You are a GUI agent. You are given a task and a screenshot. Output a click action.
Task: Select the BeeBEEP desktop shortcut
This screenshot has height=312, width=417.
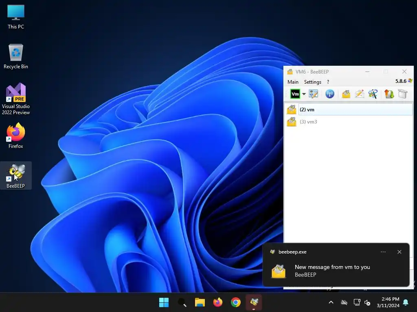(x=16, y=175)
